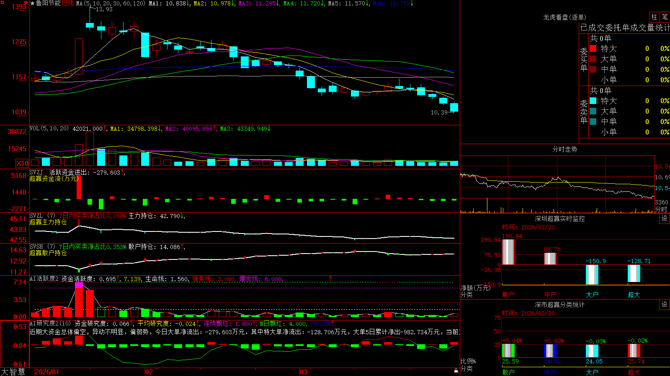
Task: Click the 已成交委托单成交量统计 header
Action: [625, 28]
